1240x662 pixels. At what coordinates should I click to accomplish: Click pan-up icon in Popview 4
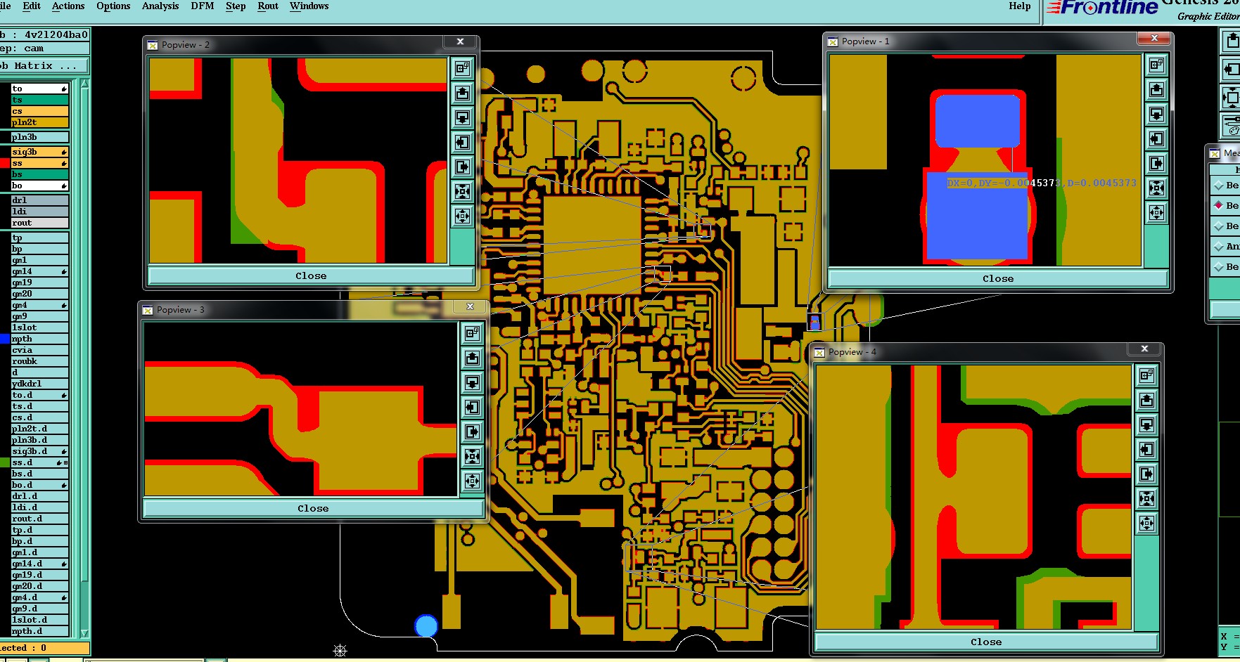(1146, 400)
